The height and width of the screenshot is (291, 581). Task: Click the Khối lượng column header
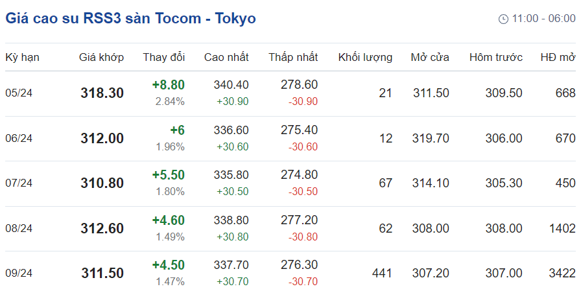pyautogui.click(x=365, y=57)
